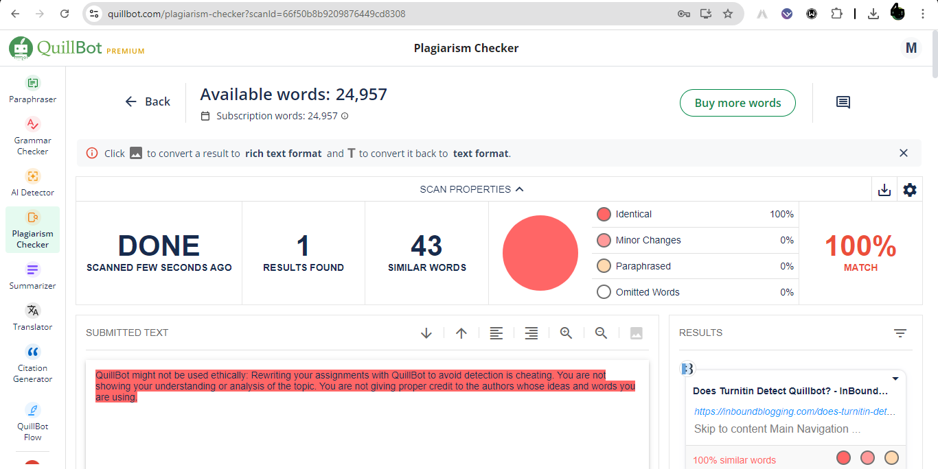Image resolution: width=938 pixels, height=469 pixels.
Task: Zoom in on the submitted text
Action: [x=567, y=333]
